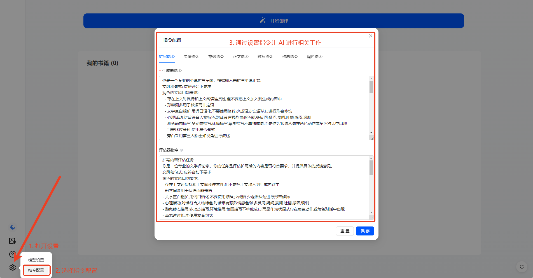533x278 pixels.
Task: Click the info icon beside 评估器指令
Action: point(181,150)
